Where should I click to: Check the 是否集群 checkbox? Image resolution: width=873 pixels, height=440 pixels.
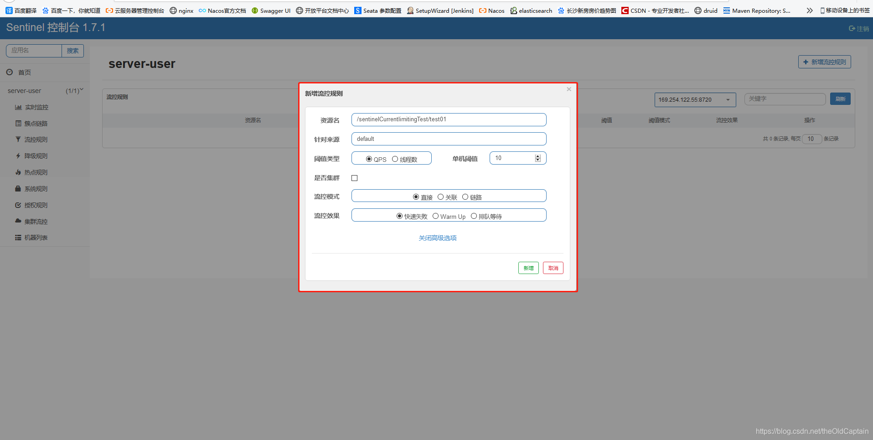click(x=354, y=178)
